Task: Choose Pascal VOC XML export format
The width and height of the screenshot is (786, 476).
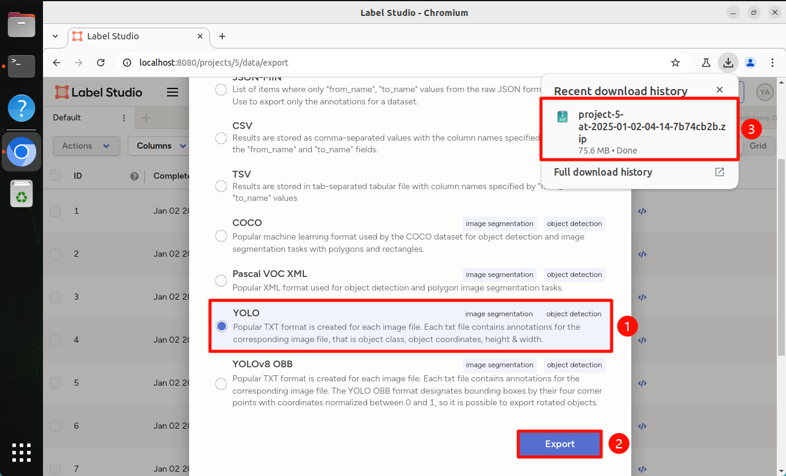Action: (221, 281)
